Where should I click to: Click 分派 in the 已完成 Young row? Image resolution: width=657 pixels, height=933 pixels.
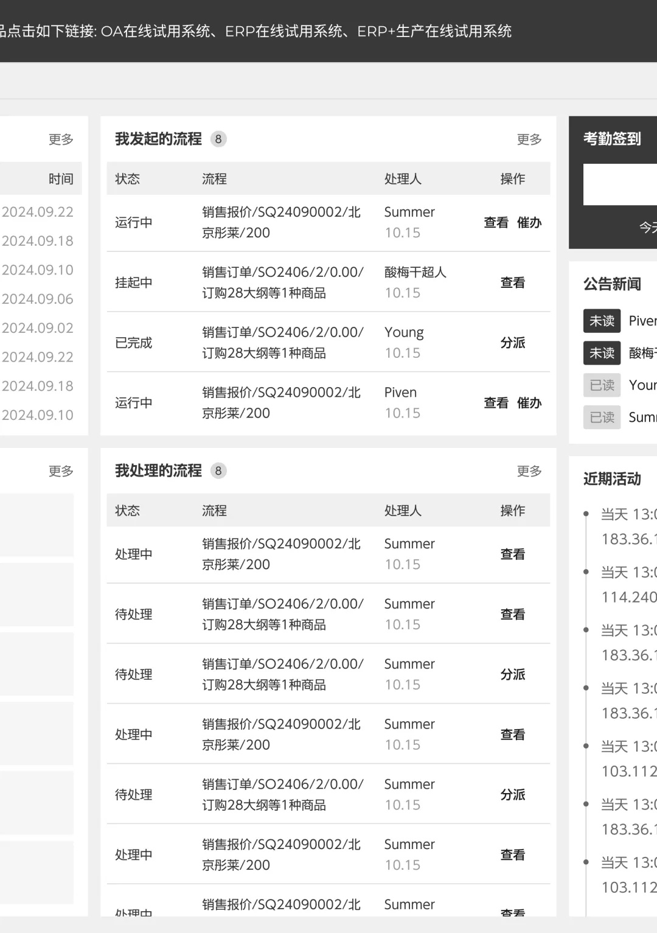tap(513, 343)
